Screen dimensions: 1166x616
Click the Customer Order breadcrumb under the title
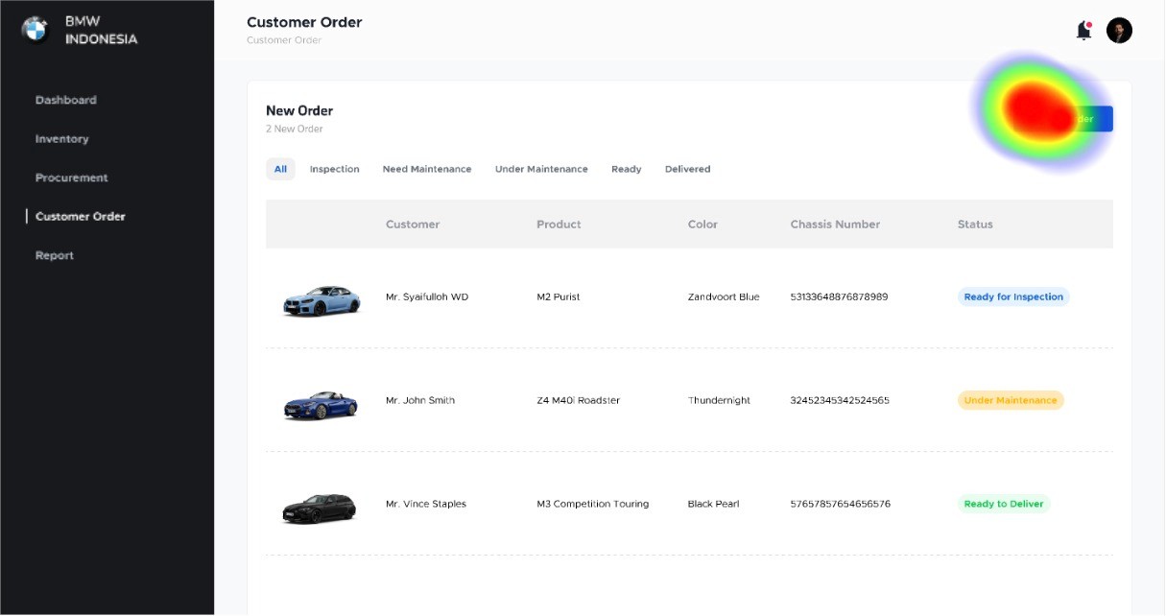[284, 40]
